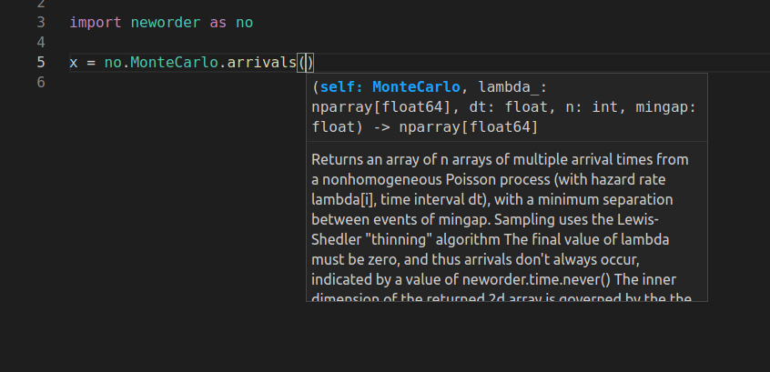
Task: Click line number 4 in the gutter
Action: click(x=40, y=43)
